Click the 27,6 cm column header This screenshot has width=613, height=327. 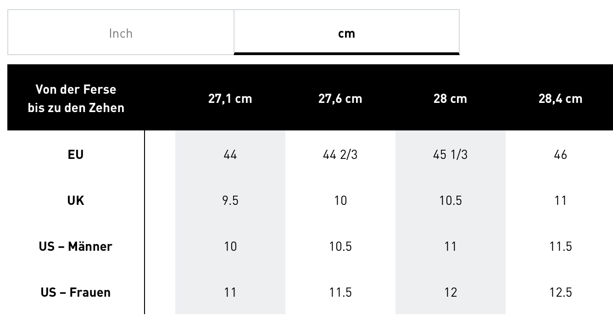(x=340, y=99)
